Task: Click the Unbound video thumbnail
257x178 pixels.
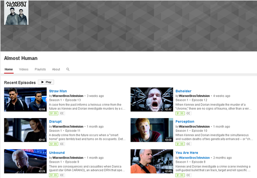Action: 25,161
